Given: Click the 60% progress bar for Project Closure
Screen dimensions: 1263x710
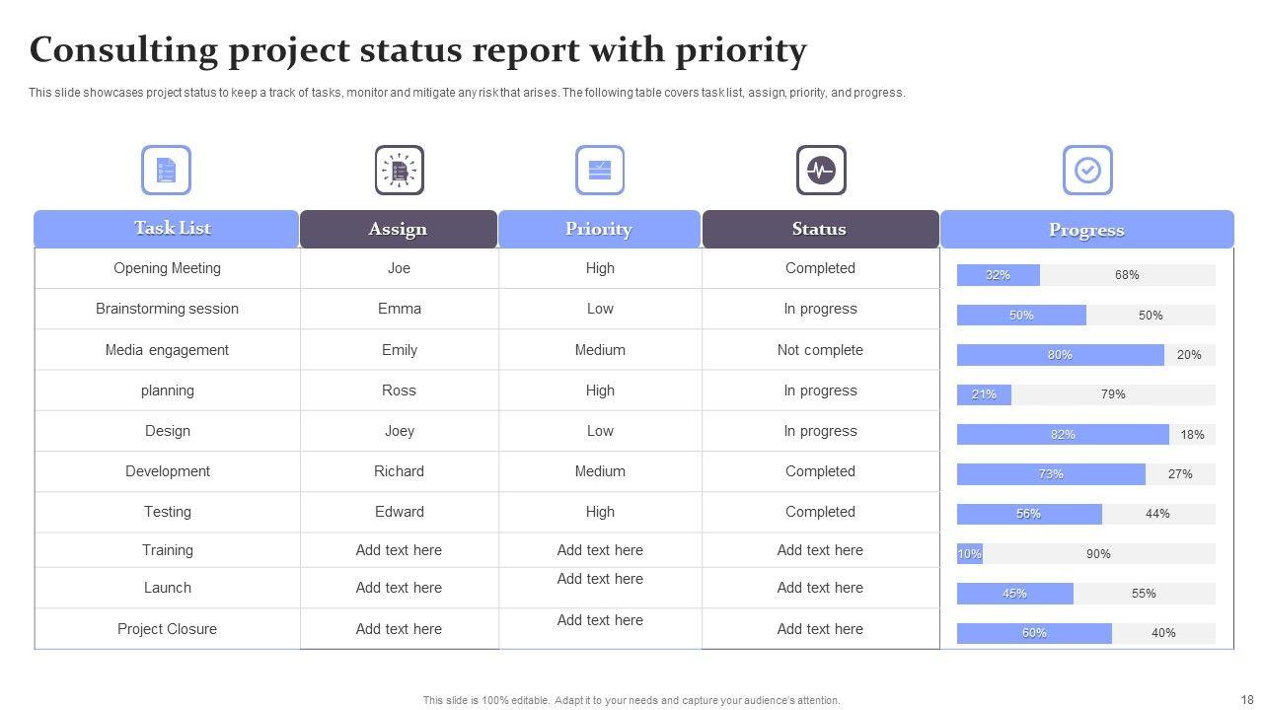Looking at the screenshot, I should (1034, 633).
